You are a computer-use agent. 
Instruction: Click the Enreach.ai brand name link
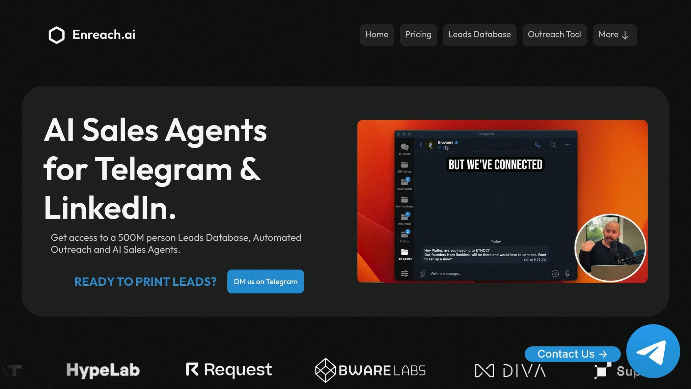(104, 34)
